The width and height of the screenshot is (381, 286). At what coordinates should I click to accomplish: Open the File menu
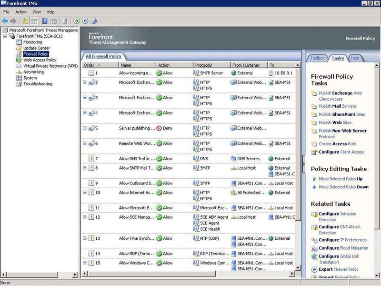click(6, 12)
